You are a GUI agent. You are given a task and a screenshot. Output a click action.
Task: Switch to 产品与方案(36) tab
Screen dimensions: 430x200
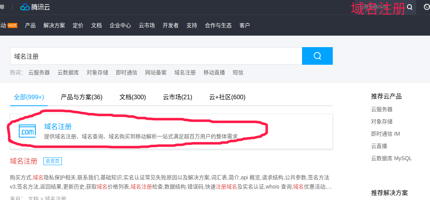pyautogui.click(x=81, y=97)
